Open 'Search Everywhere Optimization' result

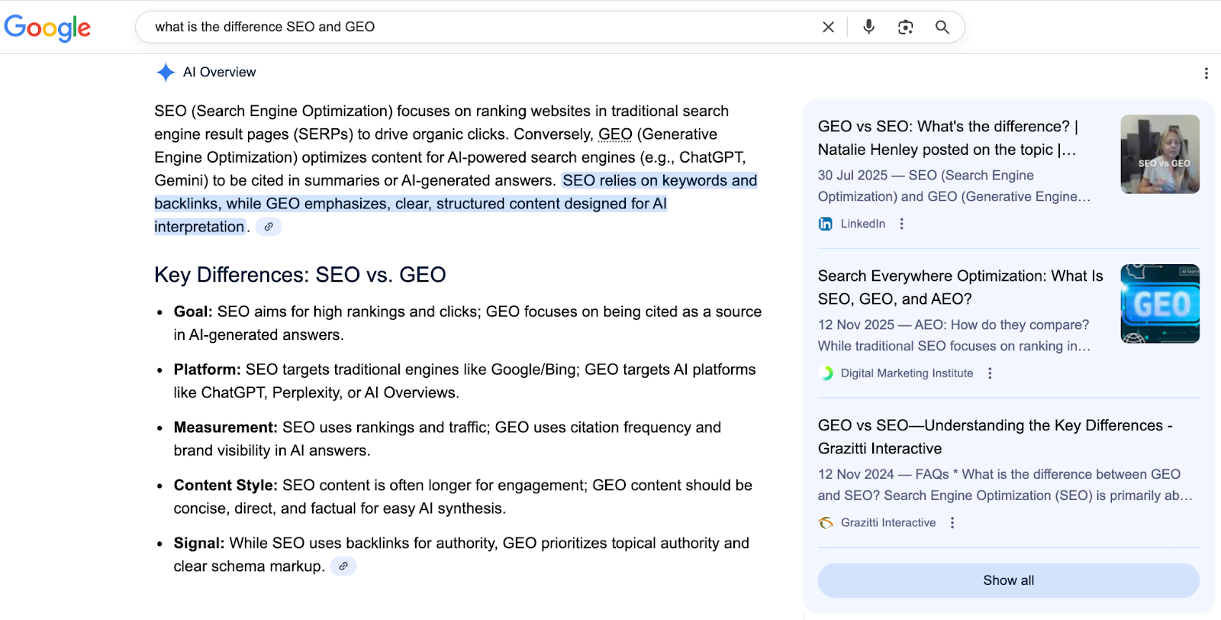pyautogui.click(x=961, y=287)
